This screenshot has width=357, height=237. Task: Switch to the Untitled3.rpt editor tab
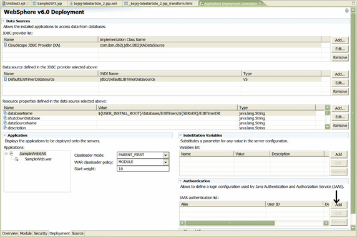pos(16,3)
